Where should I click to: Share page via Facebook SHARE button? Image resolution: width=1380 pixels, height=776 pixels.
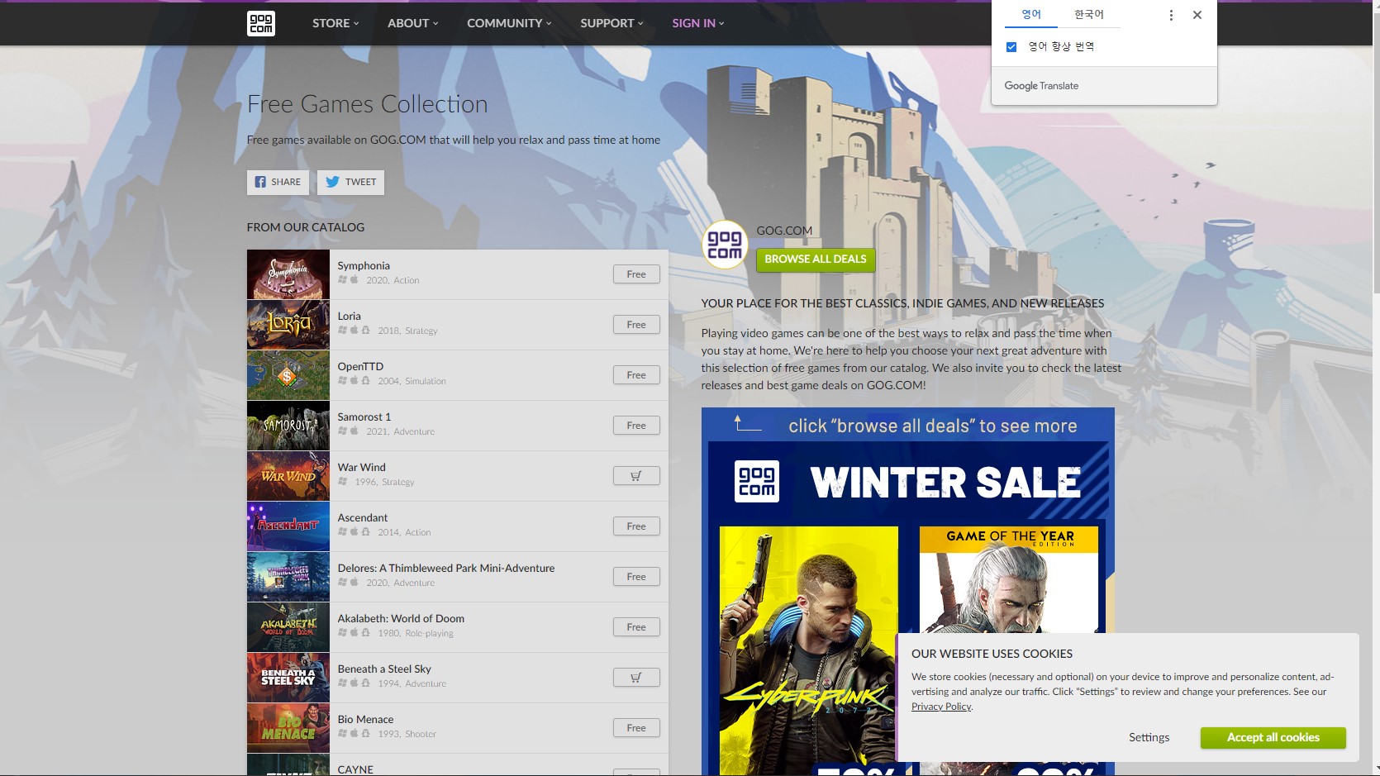pyautogui.click(x=278, y=182)
